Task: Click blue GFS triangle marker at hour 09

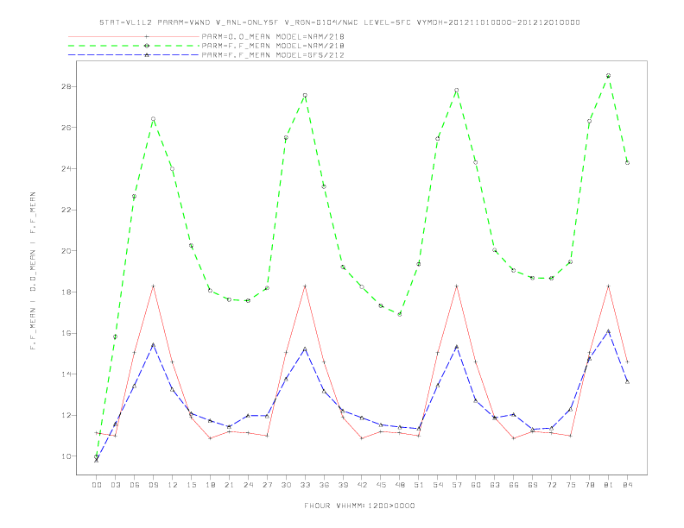Action: [153, 344]
